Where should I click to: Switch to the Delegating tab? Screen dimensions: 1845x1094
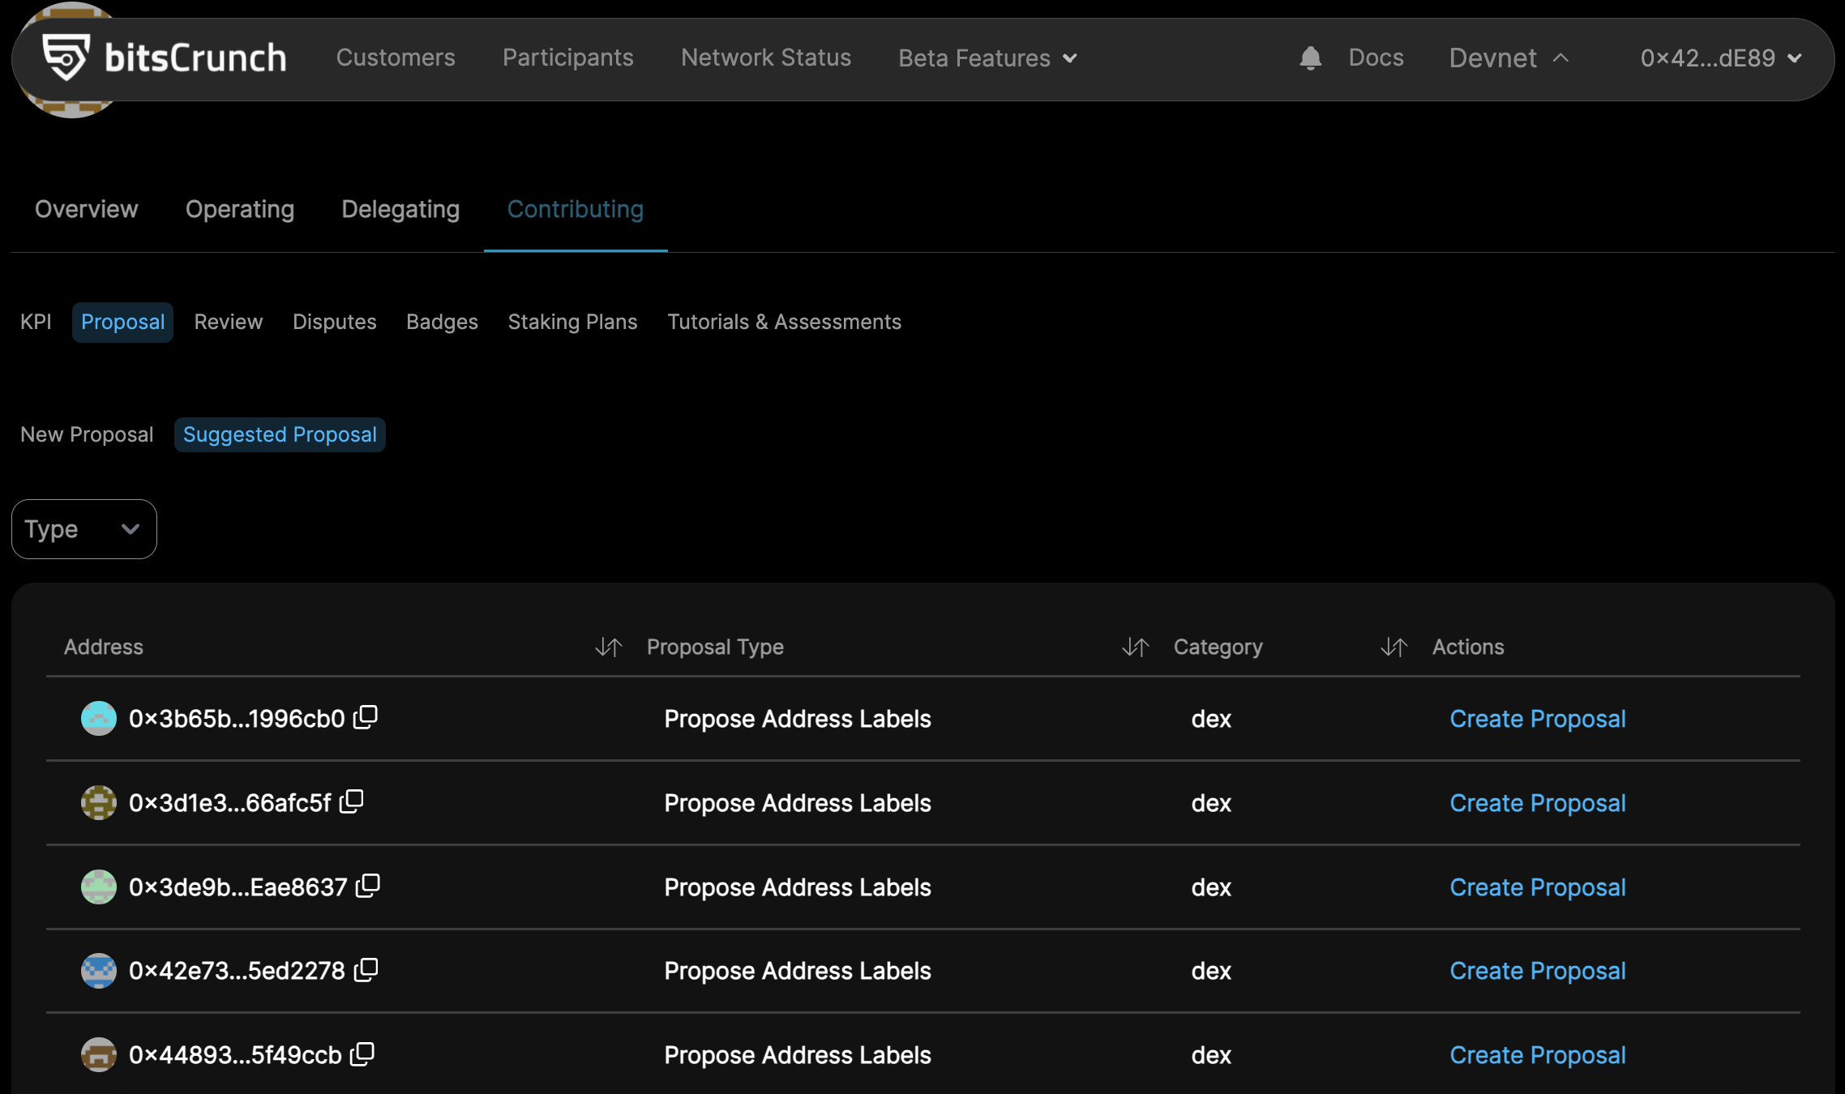click(400, 209)
